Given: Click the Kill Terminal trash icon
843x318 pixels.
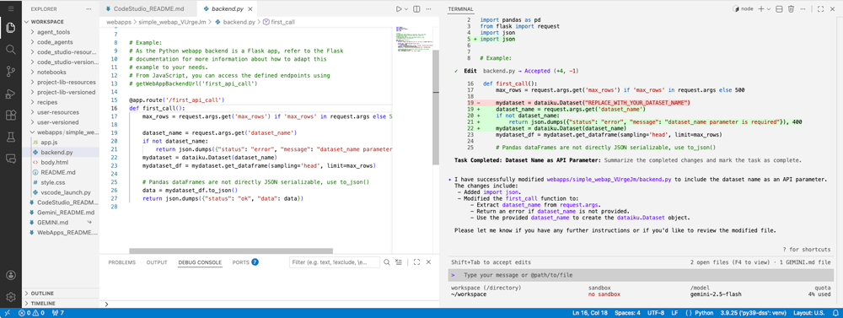Looking at the screenshot, I should point(791,9).
